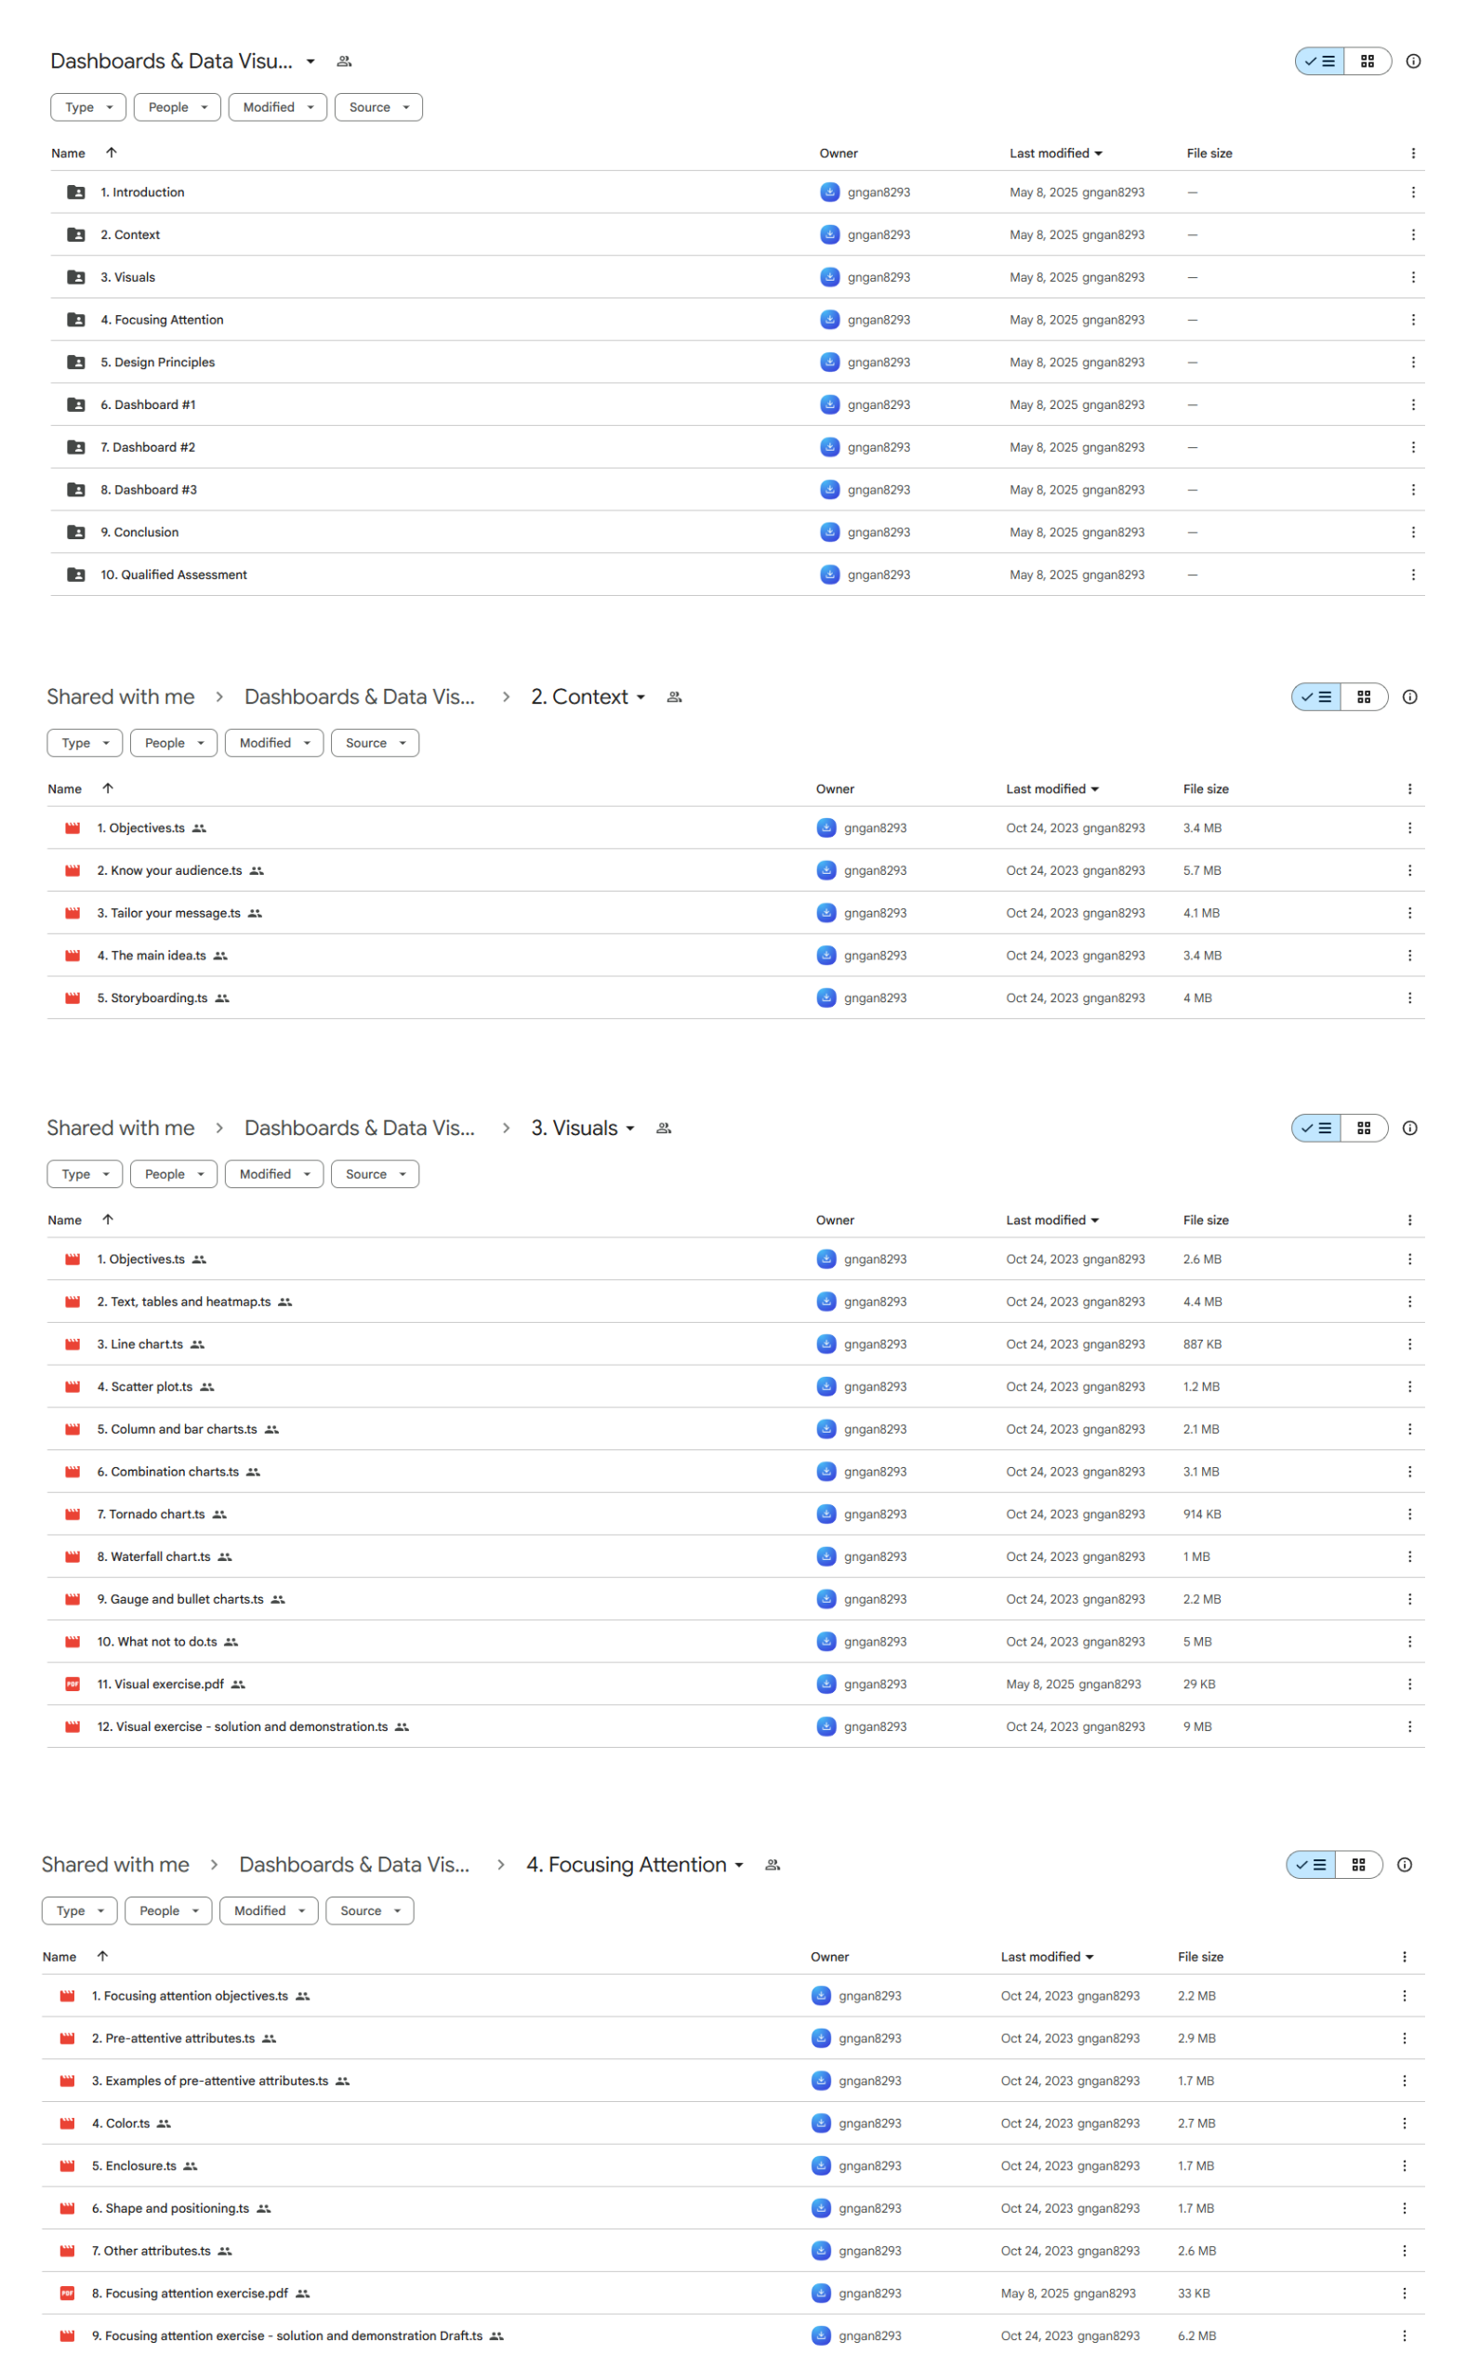Open more actions for 12. Visual exercise solution file
The height and width of the screenshot is (2380, 1480).
tap(1408, 1726)
